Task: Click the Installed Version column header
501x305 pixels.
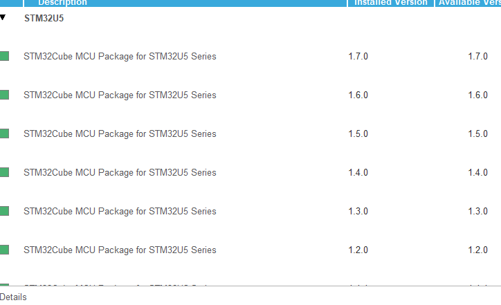Action: 390,3
